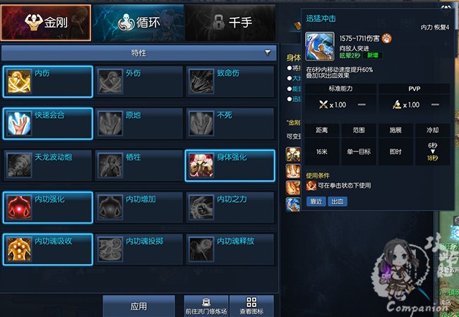
Task: Open the 特性 header bar
Action: 138,53
